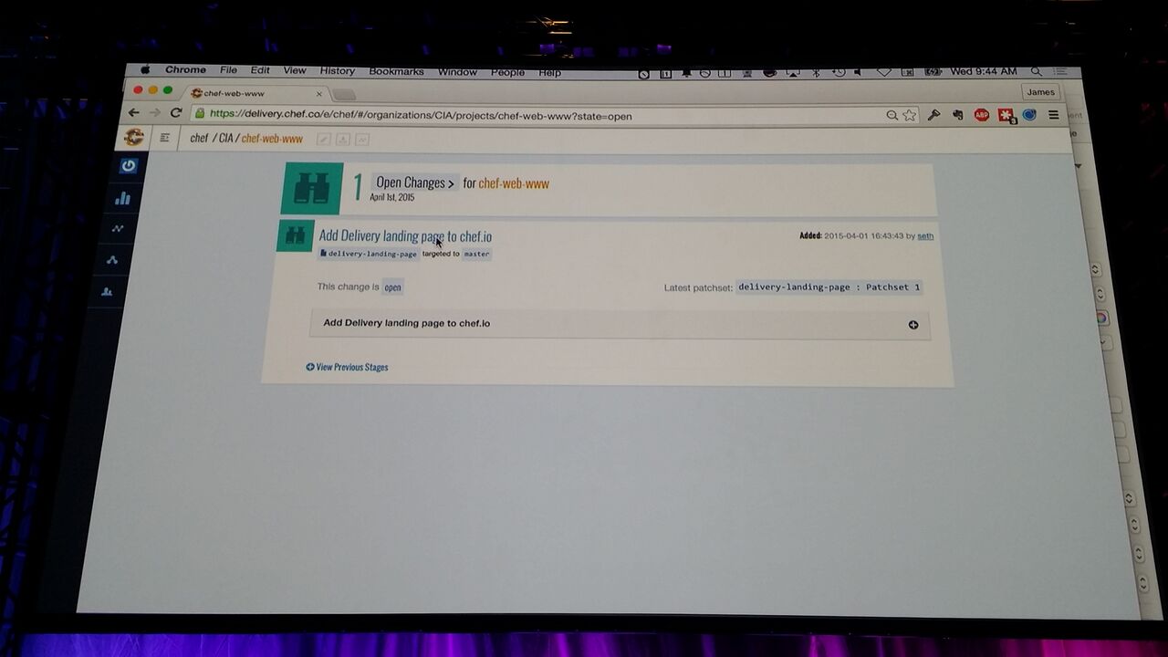1168x657 pixels.
Task: Open a new tab with the new tab button
Action: 342,94
